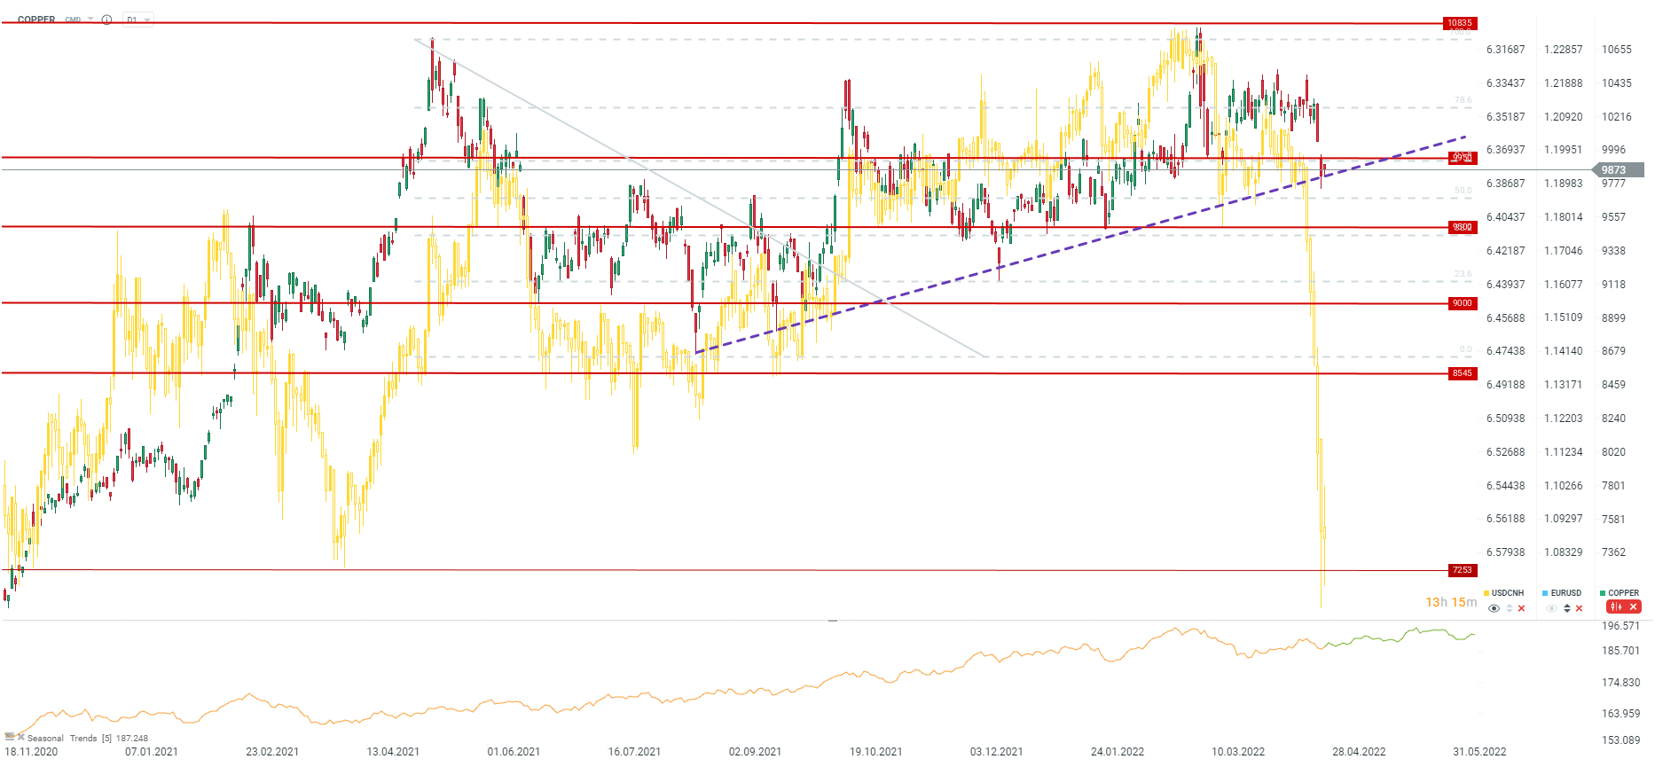This screenshot has height=767, width=1655.
Task: Close the COPPER series with white X
Action: [1633, 607]
